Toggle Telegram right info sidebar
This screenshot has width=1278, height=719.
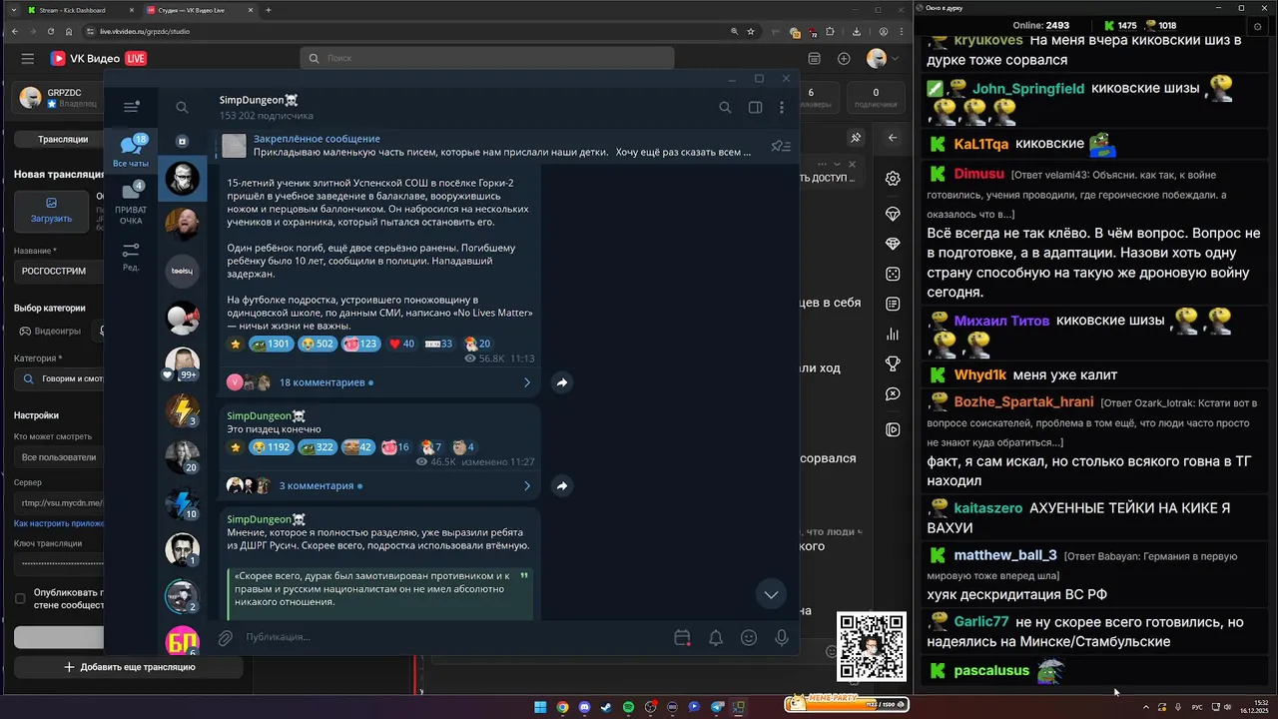click(x=756, y=108)
